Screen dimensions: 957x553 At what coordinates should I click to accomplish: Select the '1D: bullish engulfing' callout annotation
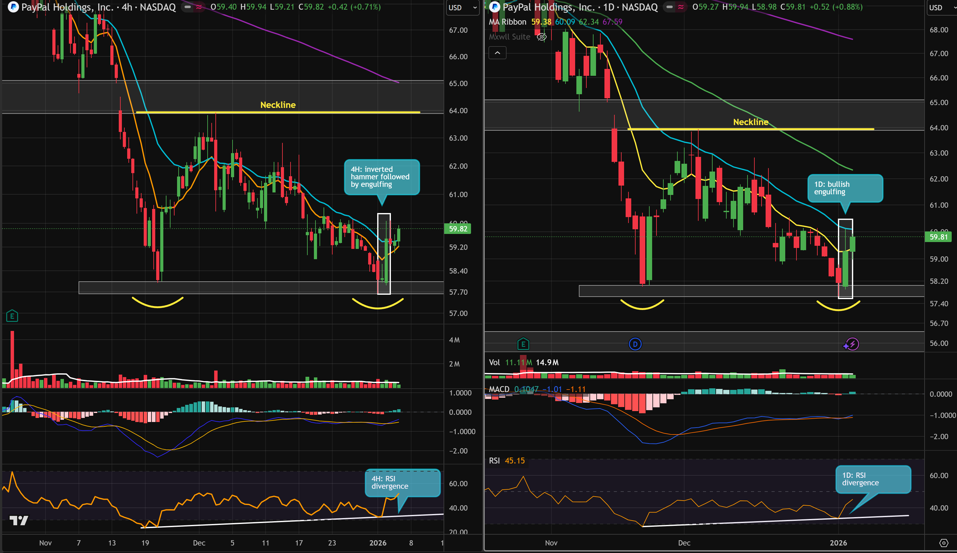(x=845, y=188)
